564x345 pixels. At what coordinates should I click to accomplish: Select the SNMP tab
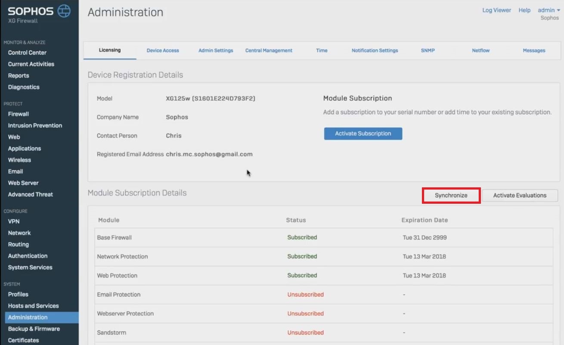(x=428, y=50)
